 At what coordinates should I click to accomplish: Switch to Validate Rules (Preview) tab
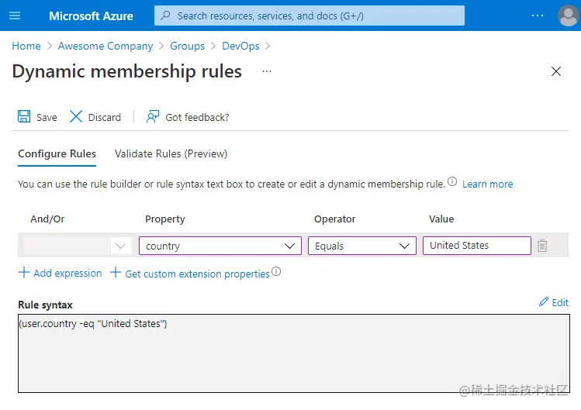(x=171, y=153)
